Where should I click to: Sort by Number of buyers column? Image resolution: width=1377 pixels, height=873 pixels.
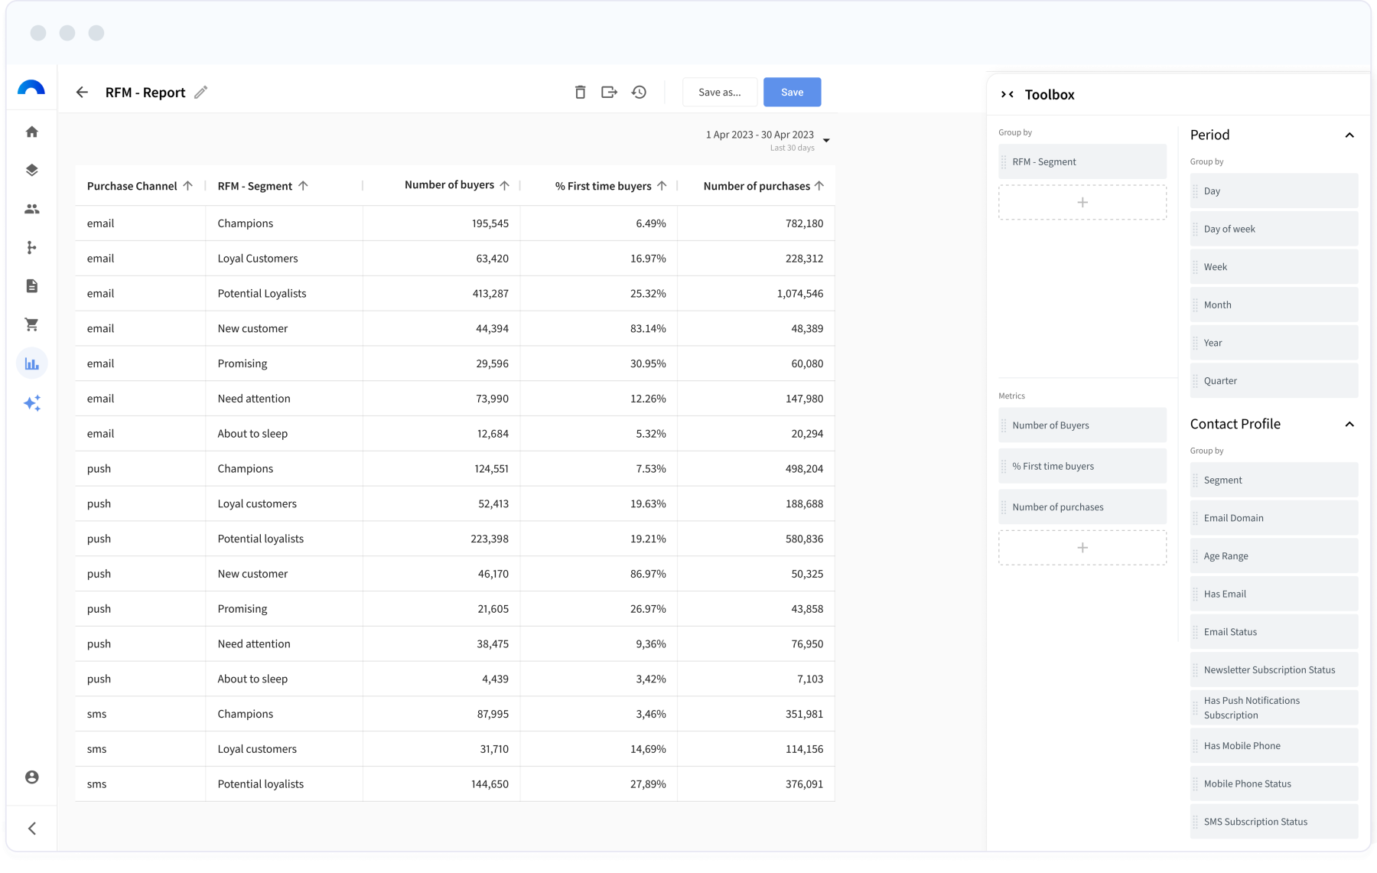[x=504, y=185]
